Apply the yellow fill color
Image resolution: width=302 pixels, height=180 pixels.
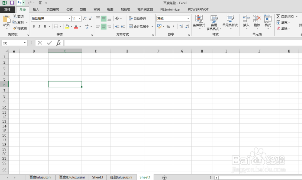[67, 26]
